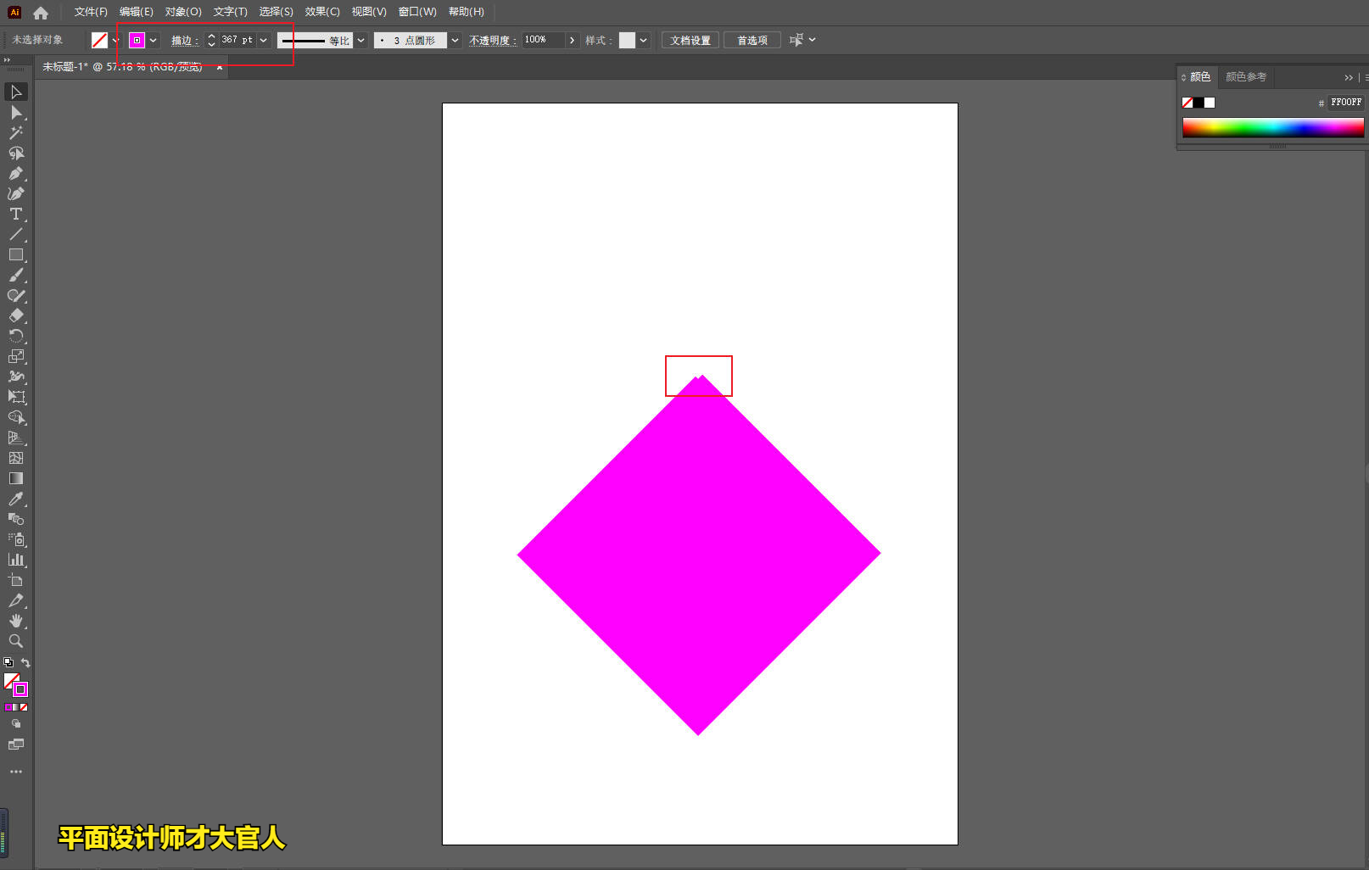The height and width of the screenshot is (870, 1369).
Task: Select the Type tool
Action: coord(15,214)
